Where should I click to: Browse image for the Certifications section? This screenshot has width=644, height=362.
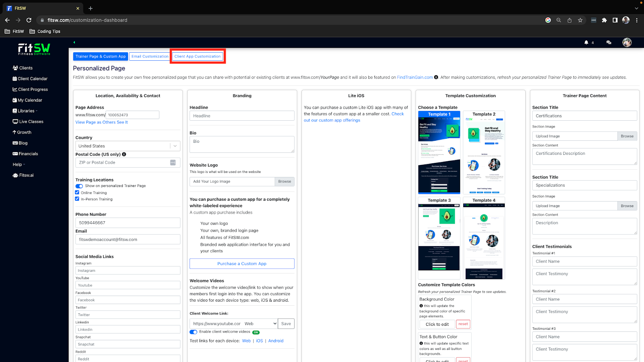(627, 136)
